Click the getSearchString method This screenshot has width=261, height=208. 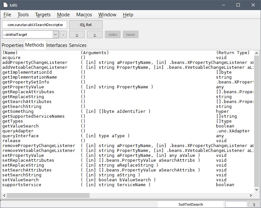pos(22,106)
